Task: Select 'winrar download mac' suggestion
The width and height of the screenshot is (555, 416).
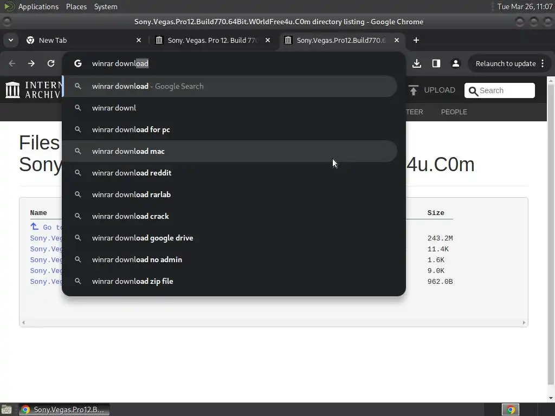Action: coord(230,151)
